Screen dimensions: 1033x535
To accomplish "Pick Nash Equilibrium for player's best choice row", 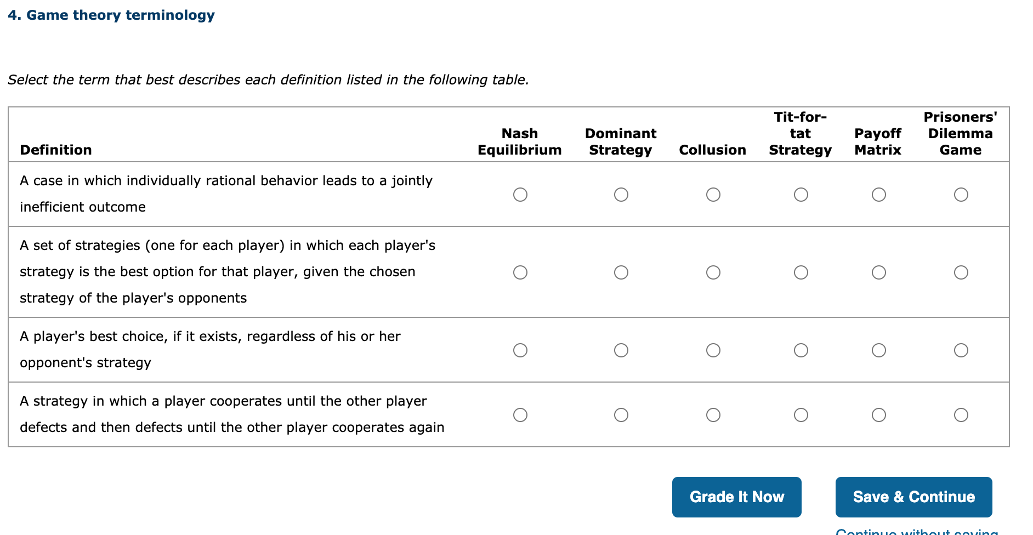I will [520, 350].
